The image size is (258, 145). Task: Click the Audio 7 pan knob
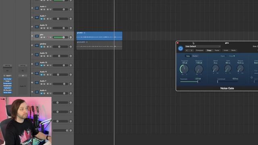(x=71, y=84)
